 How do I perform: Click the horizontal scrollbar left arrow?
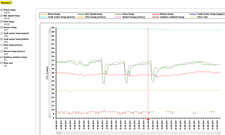60,133
